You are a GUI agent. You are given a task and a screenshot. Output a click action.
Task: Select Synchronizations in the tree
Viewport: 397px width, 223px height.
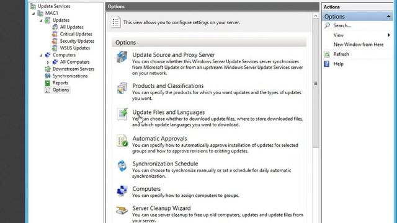70,76
